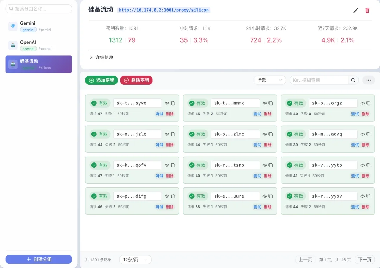
Task: Switch to the OpenAI group
Action: tap(39, 45)
